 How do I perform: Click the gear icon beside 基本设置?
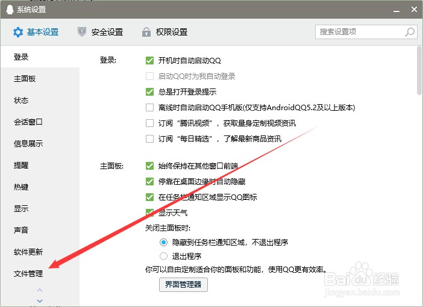click(x=18, y=32)
